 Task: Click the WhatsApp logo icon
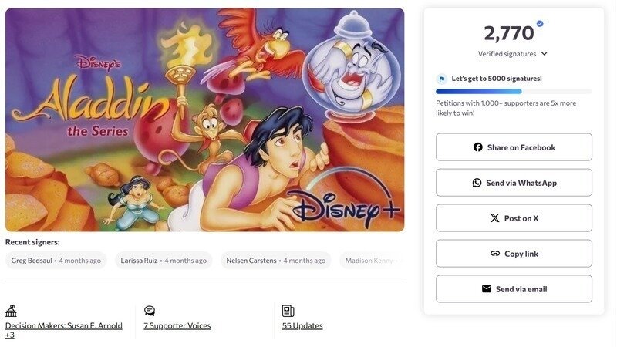tap(477, 183)
